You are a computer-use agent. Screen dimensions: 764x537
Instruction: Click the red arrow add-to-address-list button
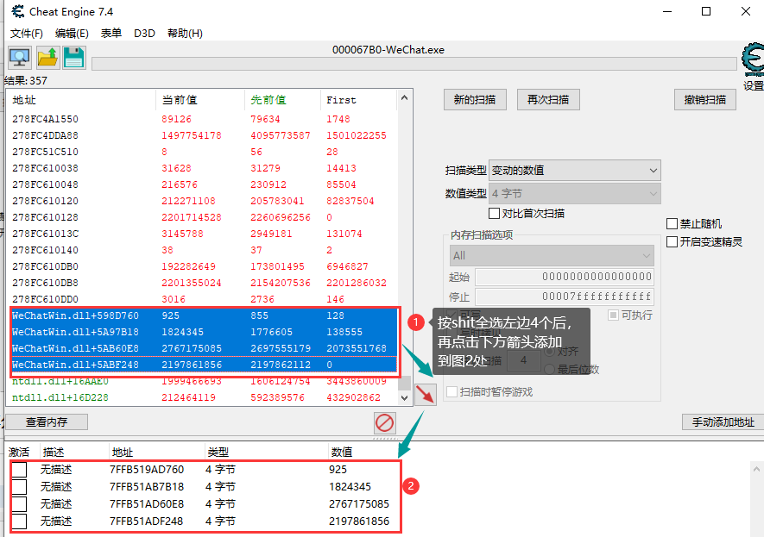pyautogui.click(x=426, y=394)
